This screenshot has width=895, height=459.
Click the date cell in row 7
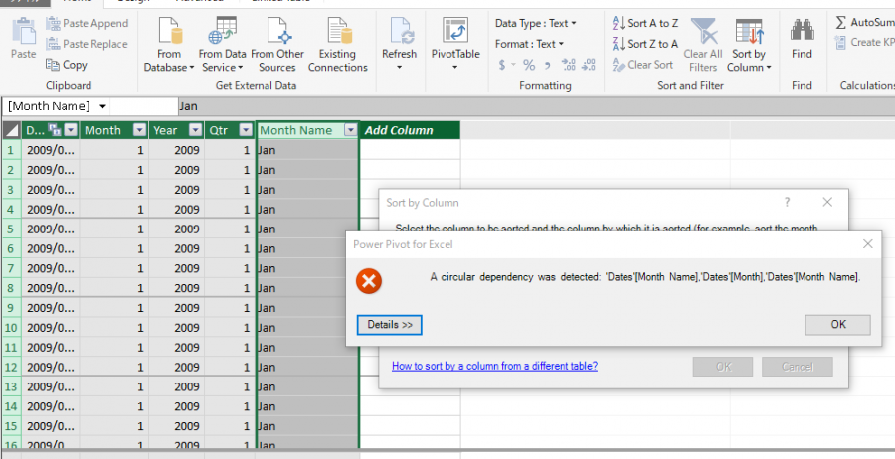[x=51, y=268]
